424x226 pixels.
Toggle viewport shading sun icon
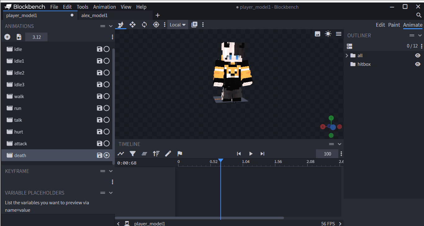tap(328, 34)
